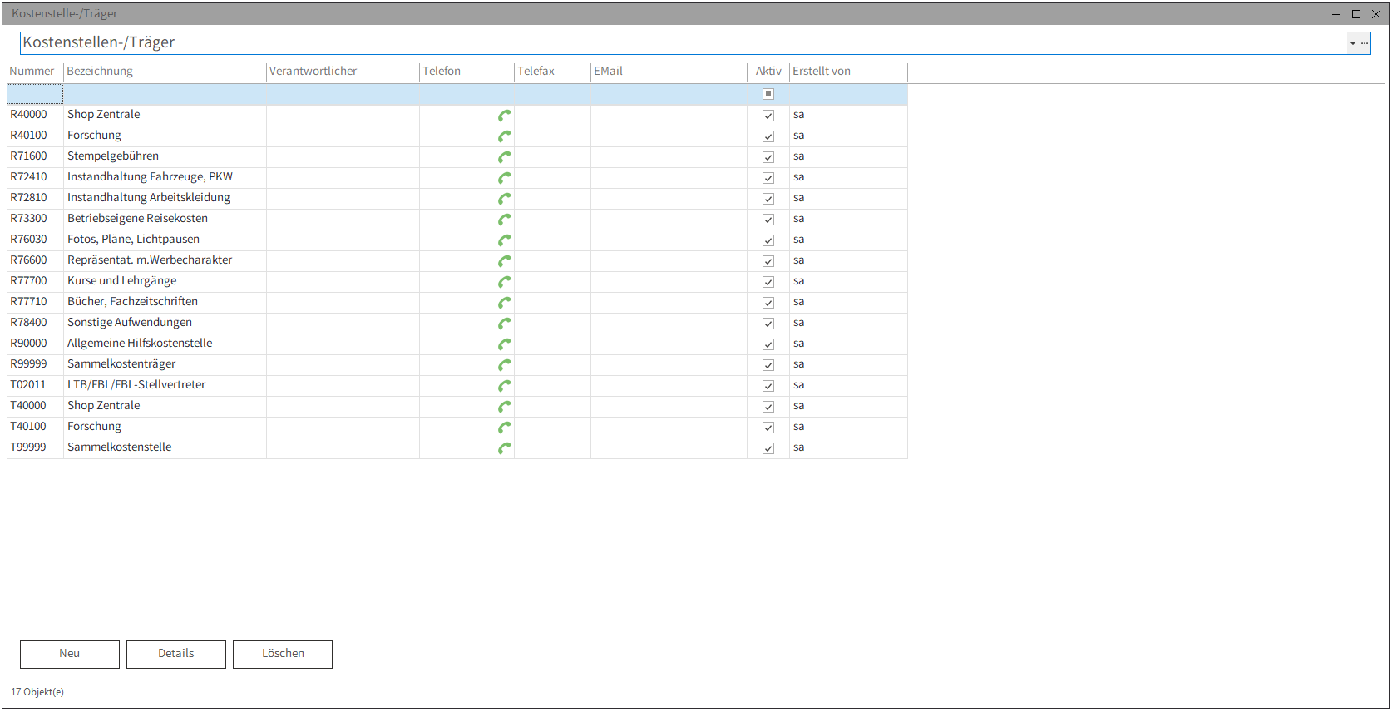
Task: Click the T40100 Forschung description
Action: click(94, 427)
